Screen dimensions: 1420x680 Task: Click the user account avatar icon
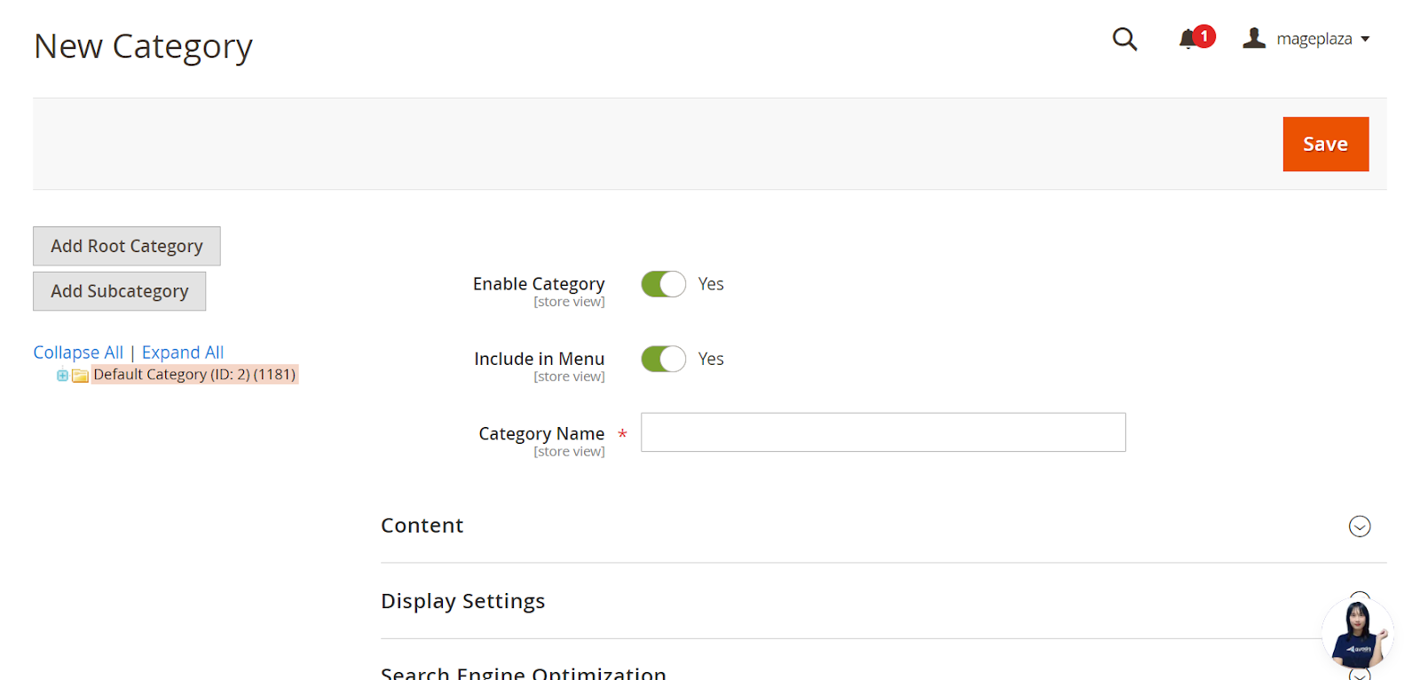[x=1254, y=38]
